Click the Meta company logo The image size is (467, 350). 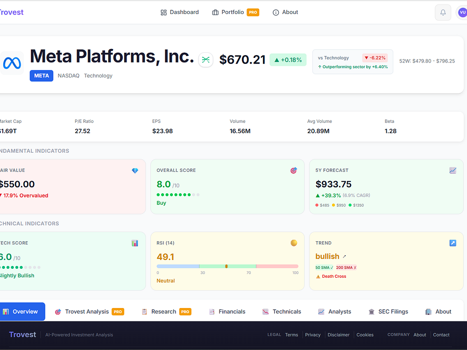coord(12,63)
